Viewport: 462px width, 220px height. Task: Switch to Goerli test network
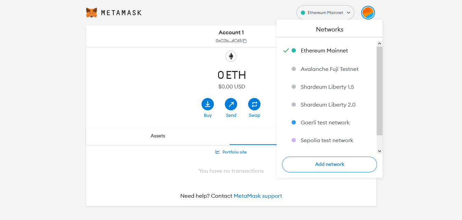point(325,123)
